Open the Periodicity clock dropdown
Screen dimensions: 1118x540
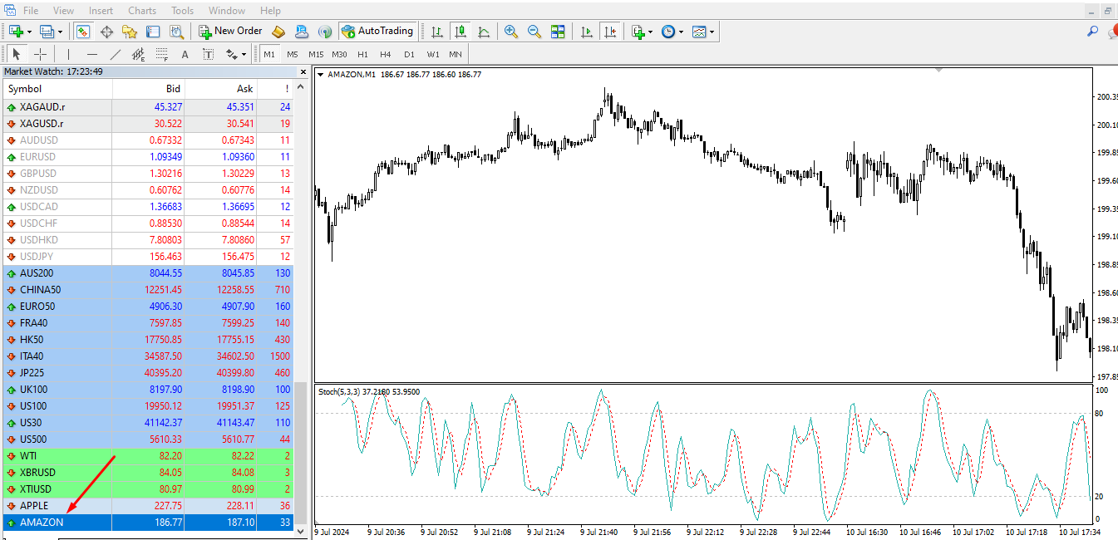click(681, 32)
